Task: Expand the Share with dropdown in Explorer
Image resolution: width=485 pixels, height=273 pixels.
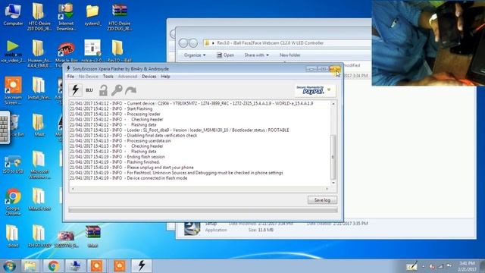Action: tap(256, 55)
